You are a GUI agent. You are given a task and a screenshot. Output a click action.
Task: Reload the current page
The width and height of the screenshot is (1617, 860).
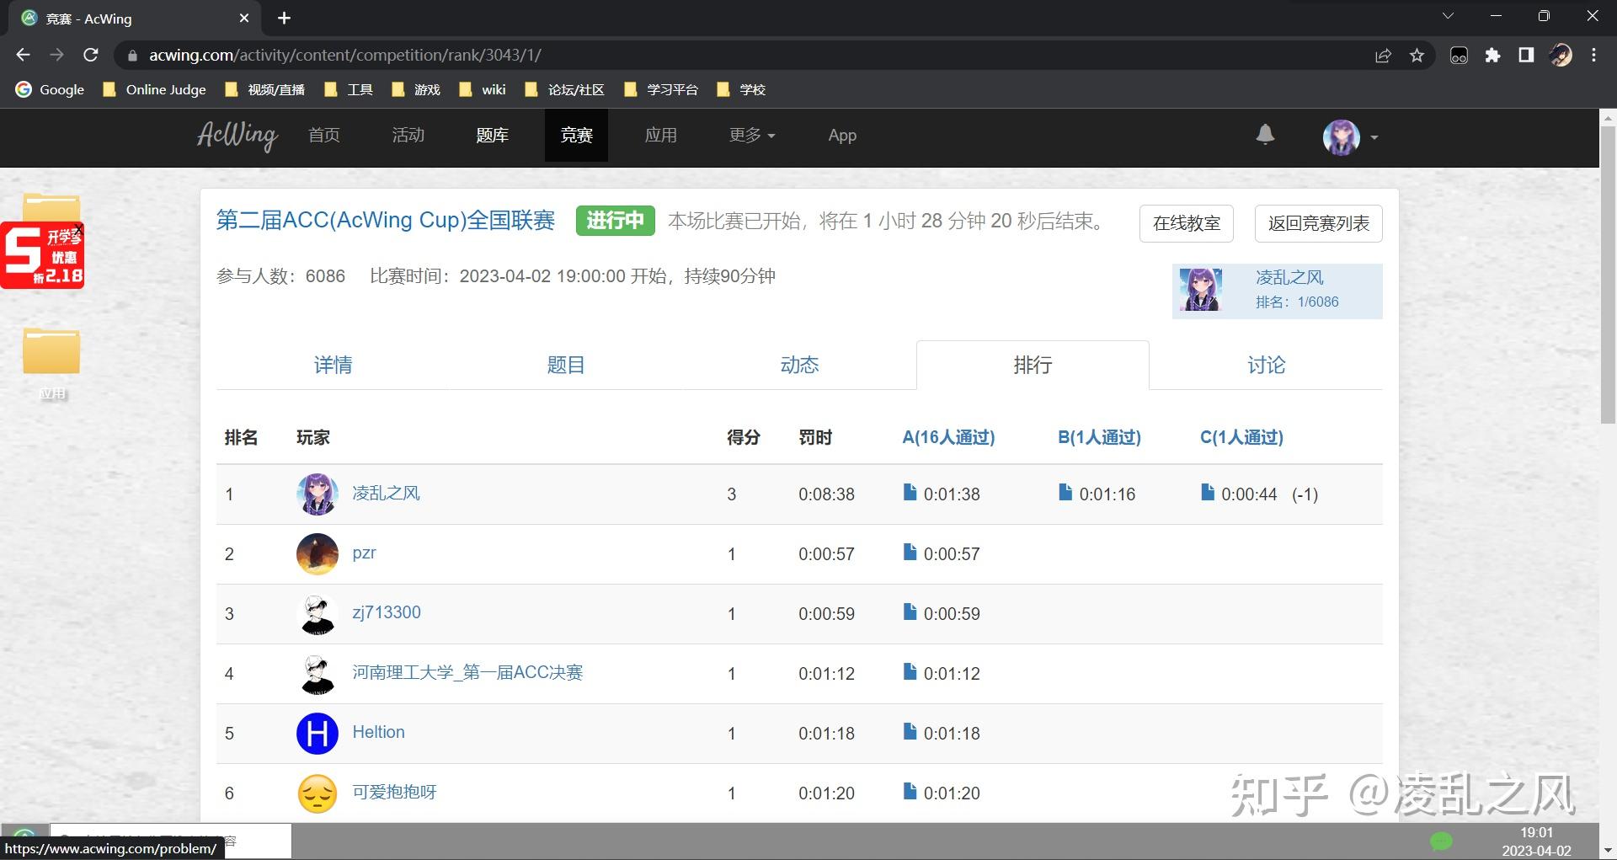(x=91, y=55)
